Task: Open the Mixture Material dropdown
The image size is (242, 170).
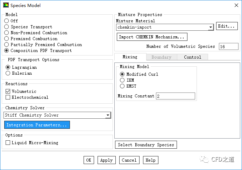Action: click(x=211, y=27)
